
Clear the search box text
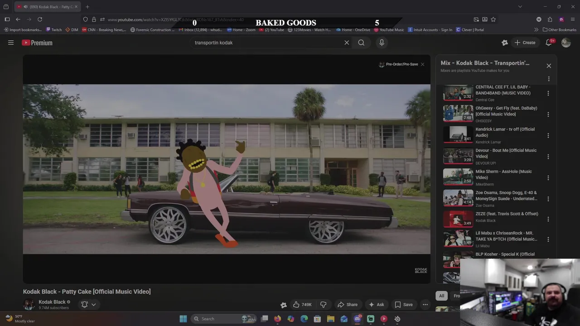[x=347, y=43]
